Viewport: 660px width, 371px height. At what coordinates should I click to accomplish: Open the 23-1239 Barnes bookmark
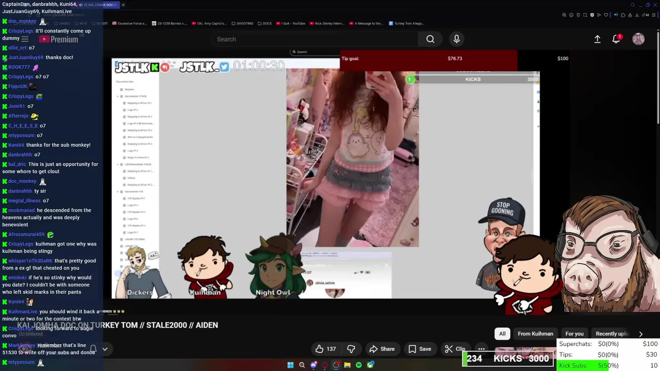click(x=169, y=23)
